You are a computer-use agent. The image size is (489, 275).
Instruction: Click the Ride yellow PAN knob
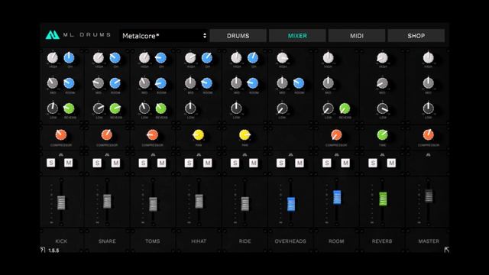click(x=244, y=134)
